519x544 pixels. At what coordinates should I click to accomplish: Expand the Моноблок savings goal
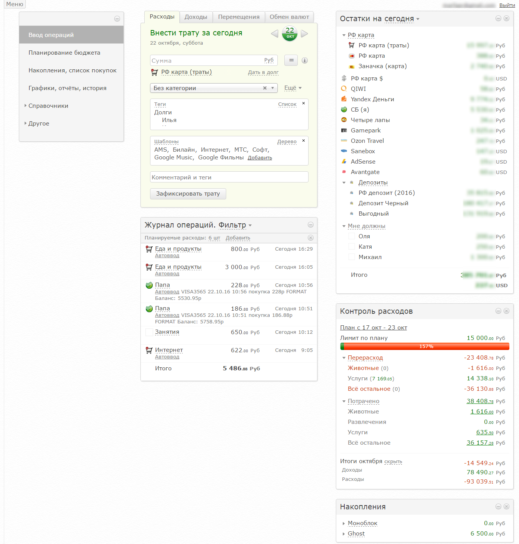(344, 523)
